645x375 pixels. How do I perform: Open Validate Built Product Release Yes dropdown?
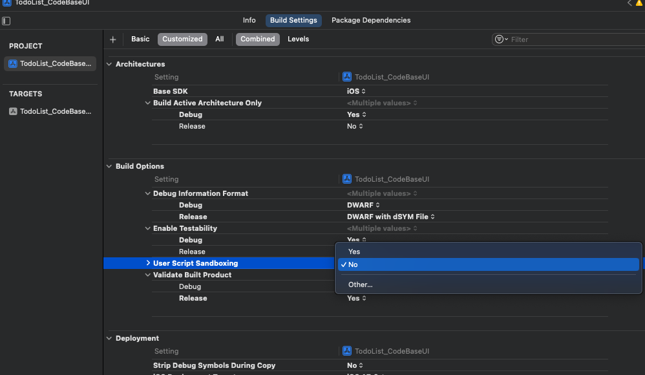coord(356,299)
